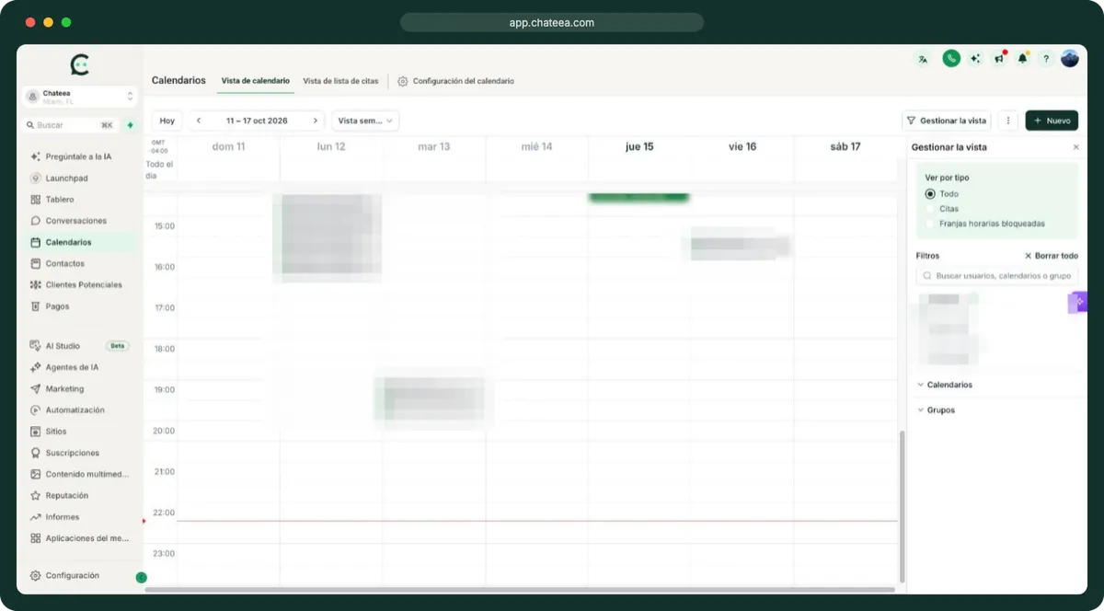The height and width of the screenshot is (611, 1104).
Task: Click the Buscar search field in sidebar
Action: (70, 125)
